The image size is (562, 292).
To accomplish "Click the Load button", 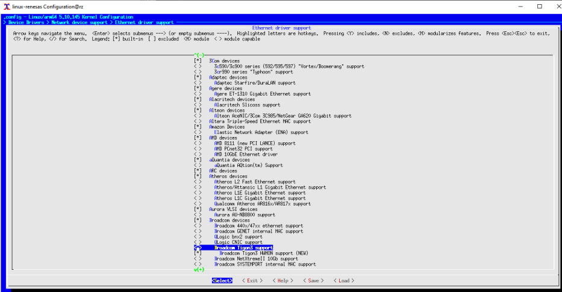I will click(x=344, y=281).
